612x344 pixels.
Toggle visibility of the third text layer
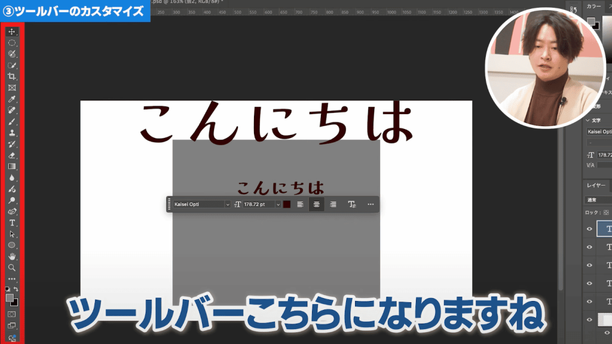pyautogui.click(x=589, y=265)
